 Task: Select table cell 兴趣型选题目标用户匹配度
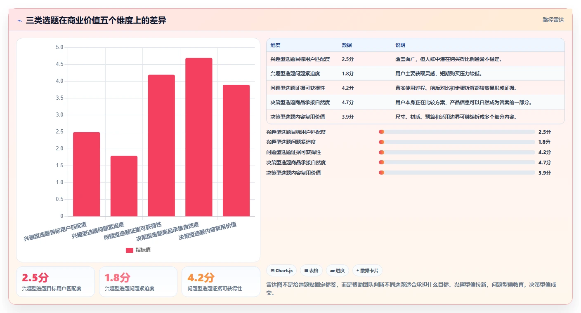click(x=300, y=59)
